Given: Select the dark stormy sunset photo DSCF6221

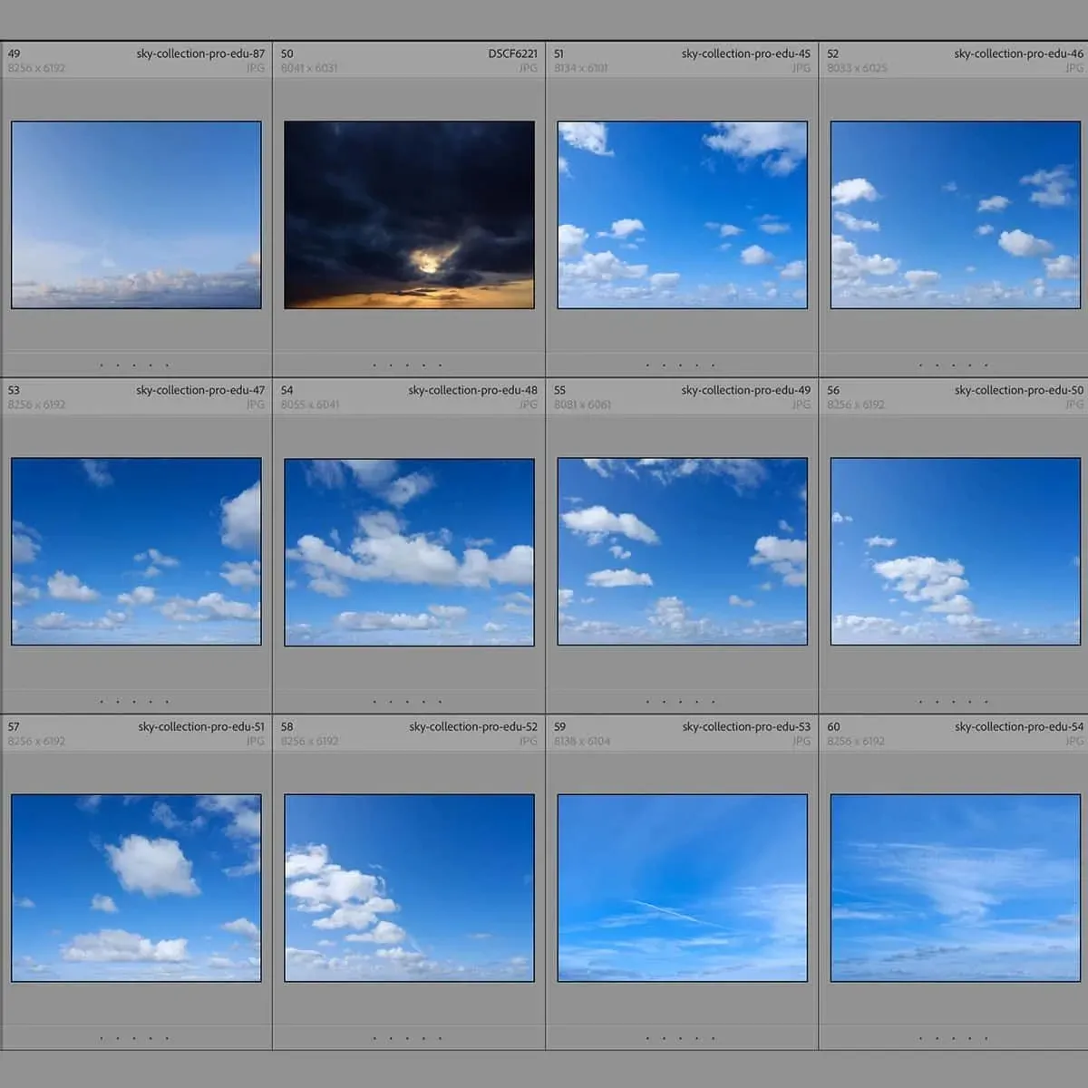Looking at the screenshot, I should pyautogui.click(x=409, y=215).
